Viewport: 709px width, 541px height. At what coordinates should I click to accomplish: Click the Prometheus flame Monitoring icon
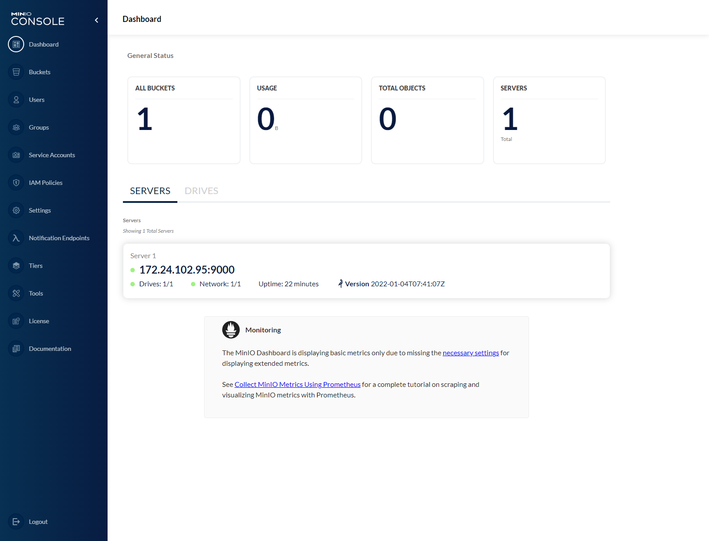pyautogui.click(x=231, y=330)
